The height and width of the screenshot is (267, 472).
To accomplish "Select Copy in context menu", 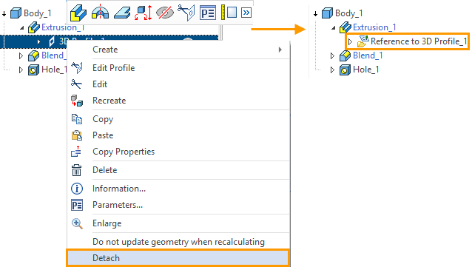I will click(178, 119).
